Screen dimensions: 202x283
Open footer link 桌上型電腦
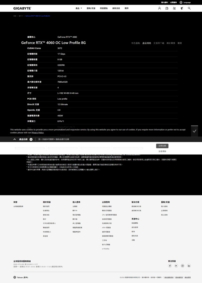pyautogui.click(x=77, y=223)
